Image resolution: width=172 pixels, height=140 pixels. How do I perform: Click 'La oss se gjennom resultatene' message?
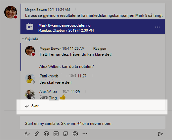pos(94,15)
